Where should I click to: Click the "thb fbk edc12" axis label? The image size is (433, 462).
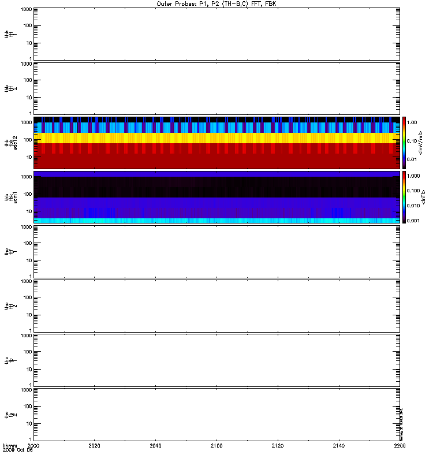(x=11, y=143)
